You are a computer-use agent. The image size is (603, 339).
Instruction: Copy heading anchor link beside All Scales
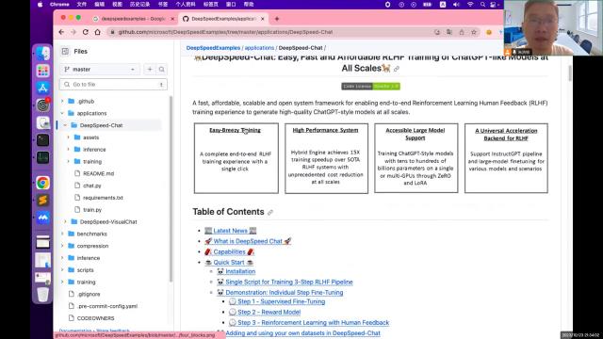(397, 69)
